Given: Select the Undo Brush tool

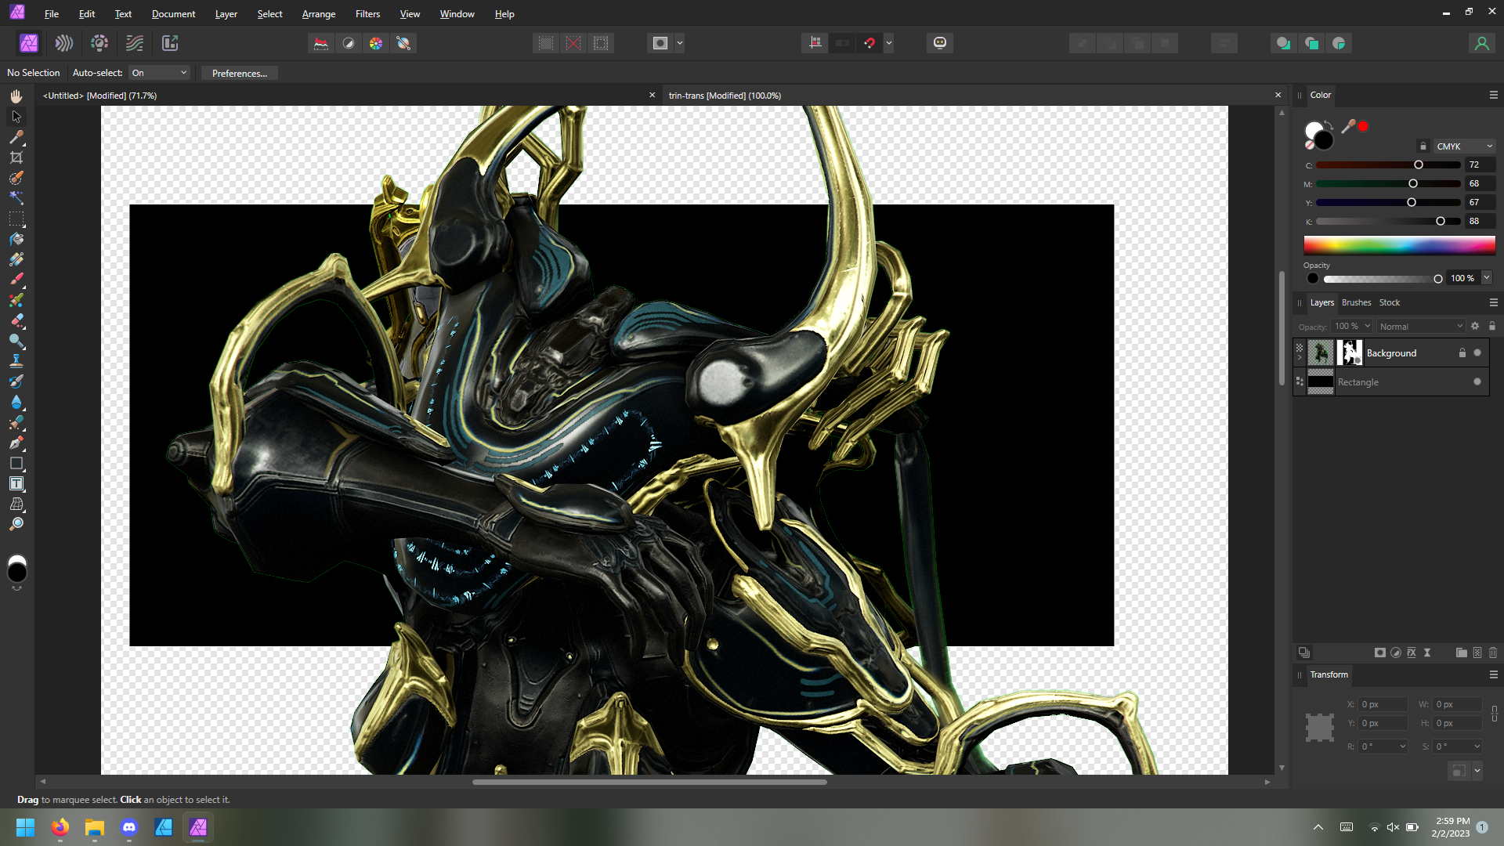Looking at the screenshot, I should 16,381.
